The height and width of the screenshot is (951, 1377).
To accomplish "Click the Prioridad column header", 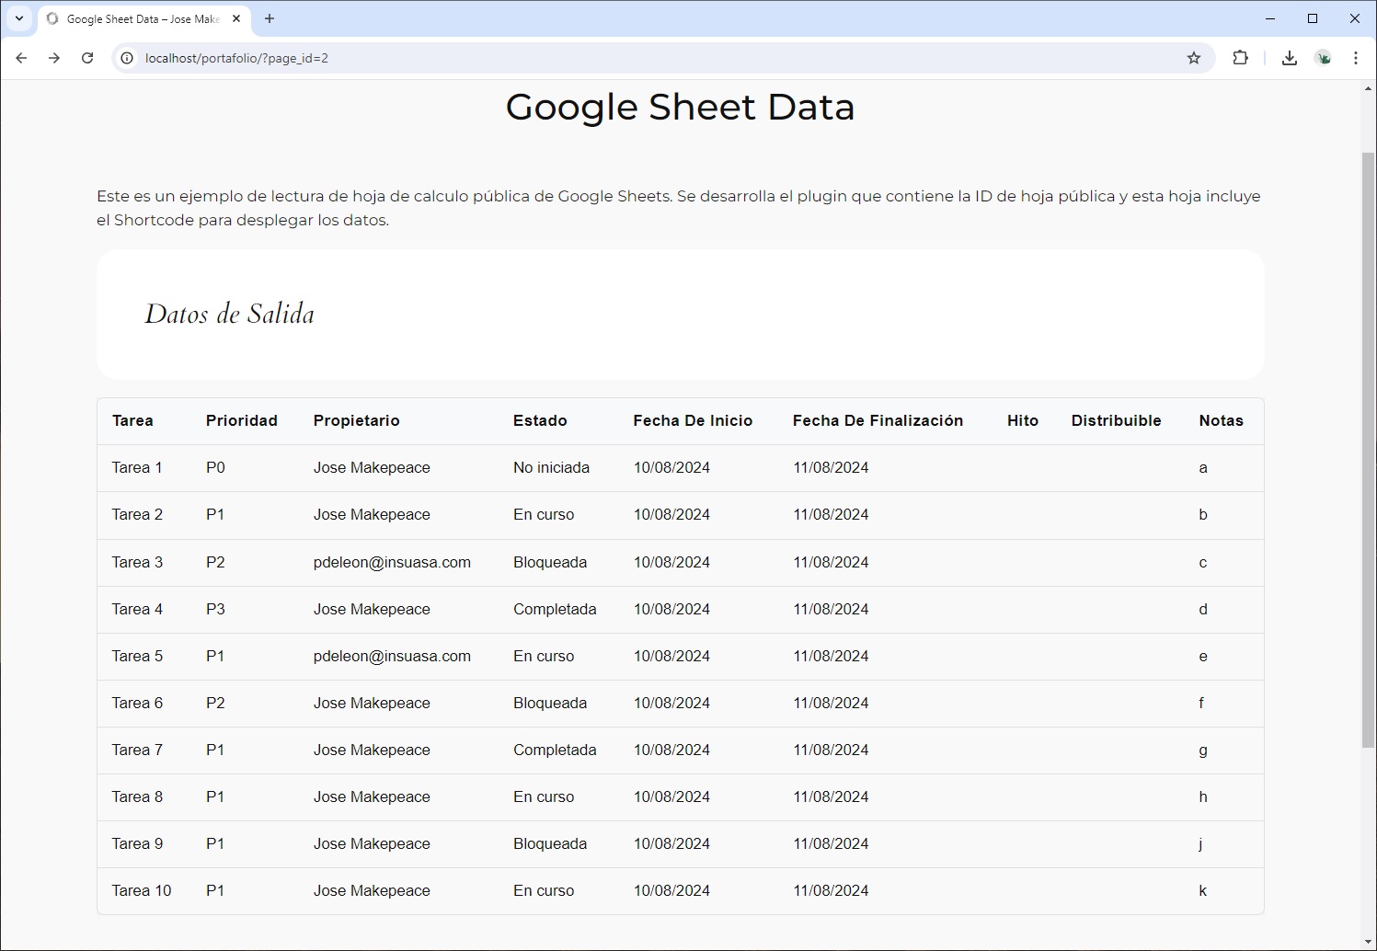I will 242,420.
